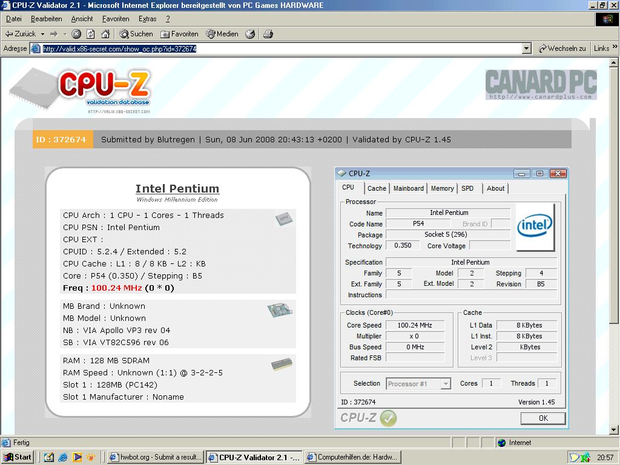The width and height of the screenshot is (620, 465).
Task: Open the Favoriten toolbar button
Action: (x=179, y=34)
